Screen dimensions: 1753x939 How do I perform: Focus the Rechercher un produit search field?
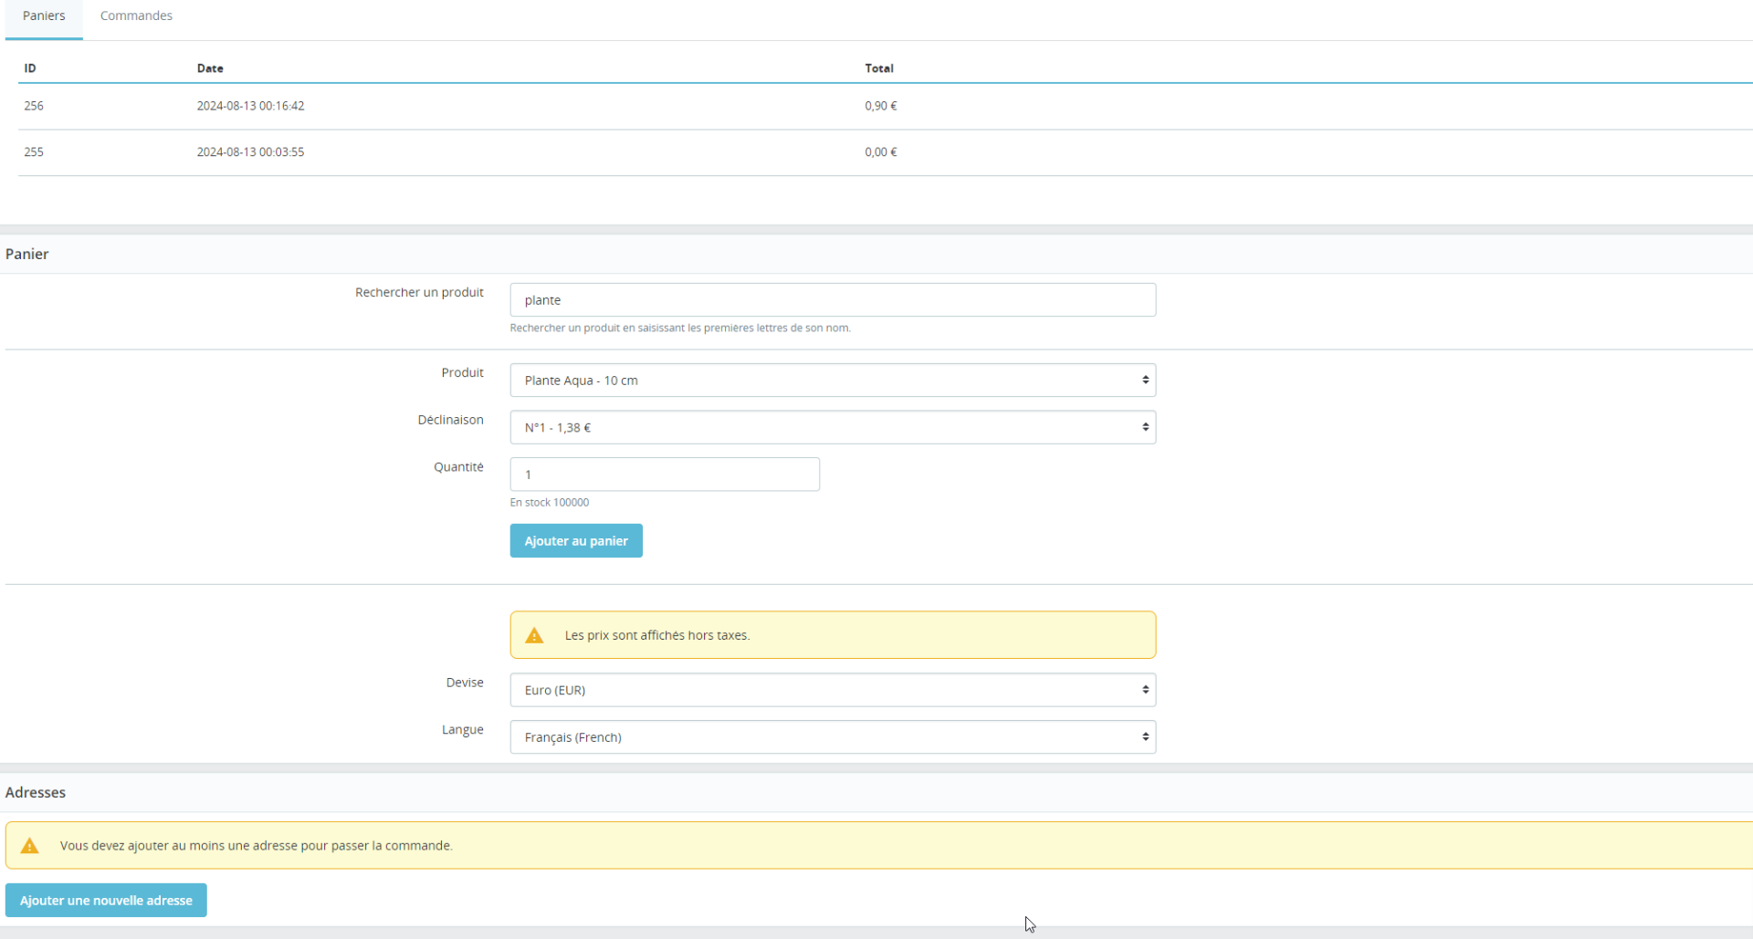tap(833, 300)
